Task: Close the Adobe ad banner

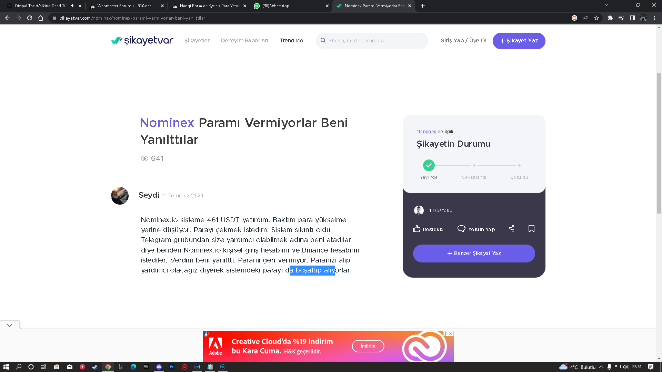Action: click(x=451, y=333)
